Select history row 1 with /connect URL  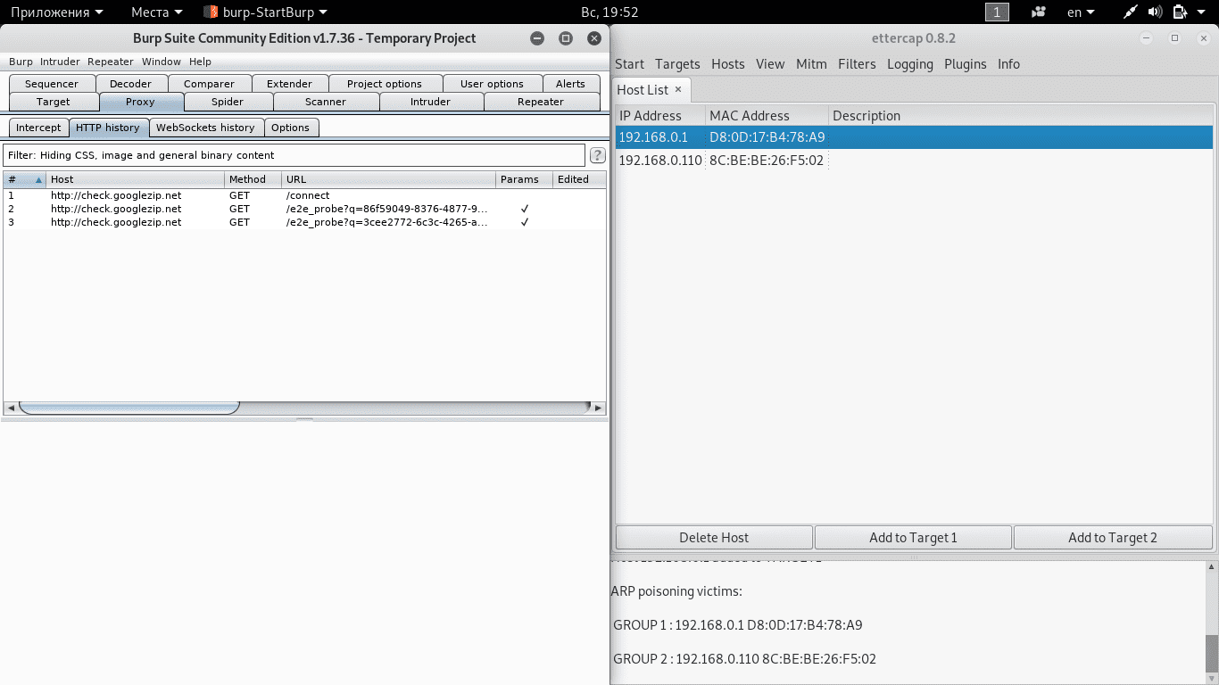(x=304, y=195)
